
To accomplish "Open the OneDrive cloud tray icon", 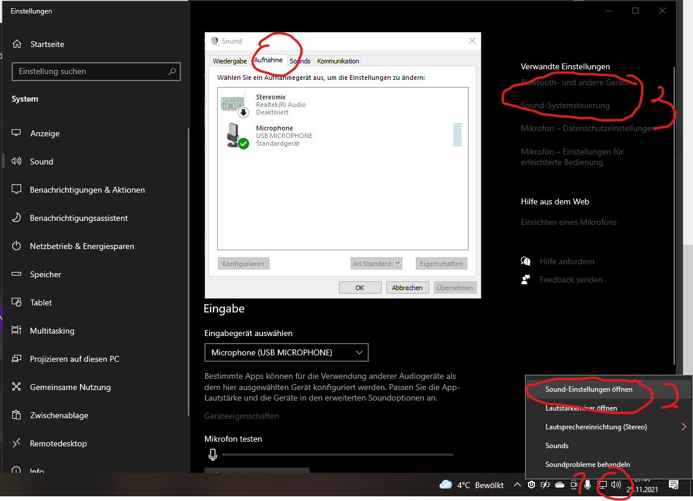I will tap(559, 485).
